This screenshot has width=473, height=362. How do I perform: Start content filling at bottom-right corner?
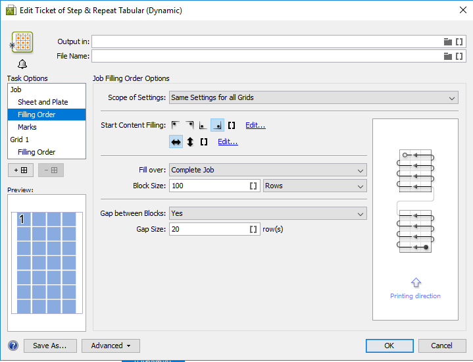[217, 125]
